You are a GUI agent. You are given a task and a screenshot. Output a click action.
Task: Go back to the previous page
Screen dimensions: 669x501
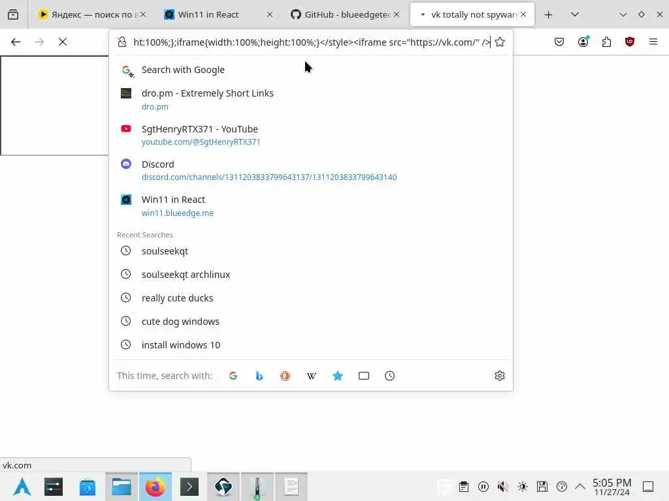click(x=16, y=42)
